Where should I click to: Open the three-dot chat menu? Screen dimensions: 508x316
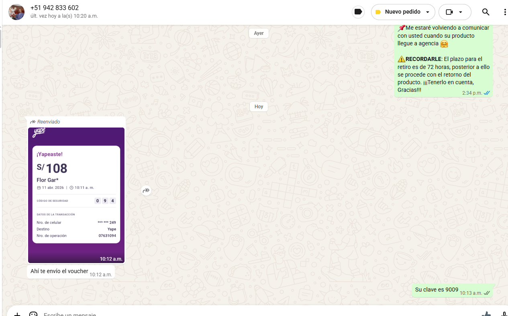click(505, 12)
